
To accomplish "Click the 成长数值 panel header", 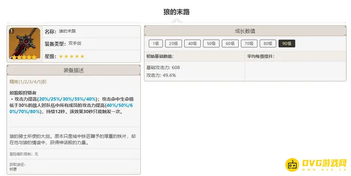I will (x=245, y=31).
